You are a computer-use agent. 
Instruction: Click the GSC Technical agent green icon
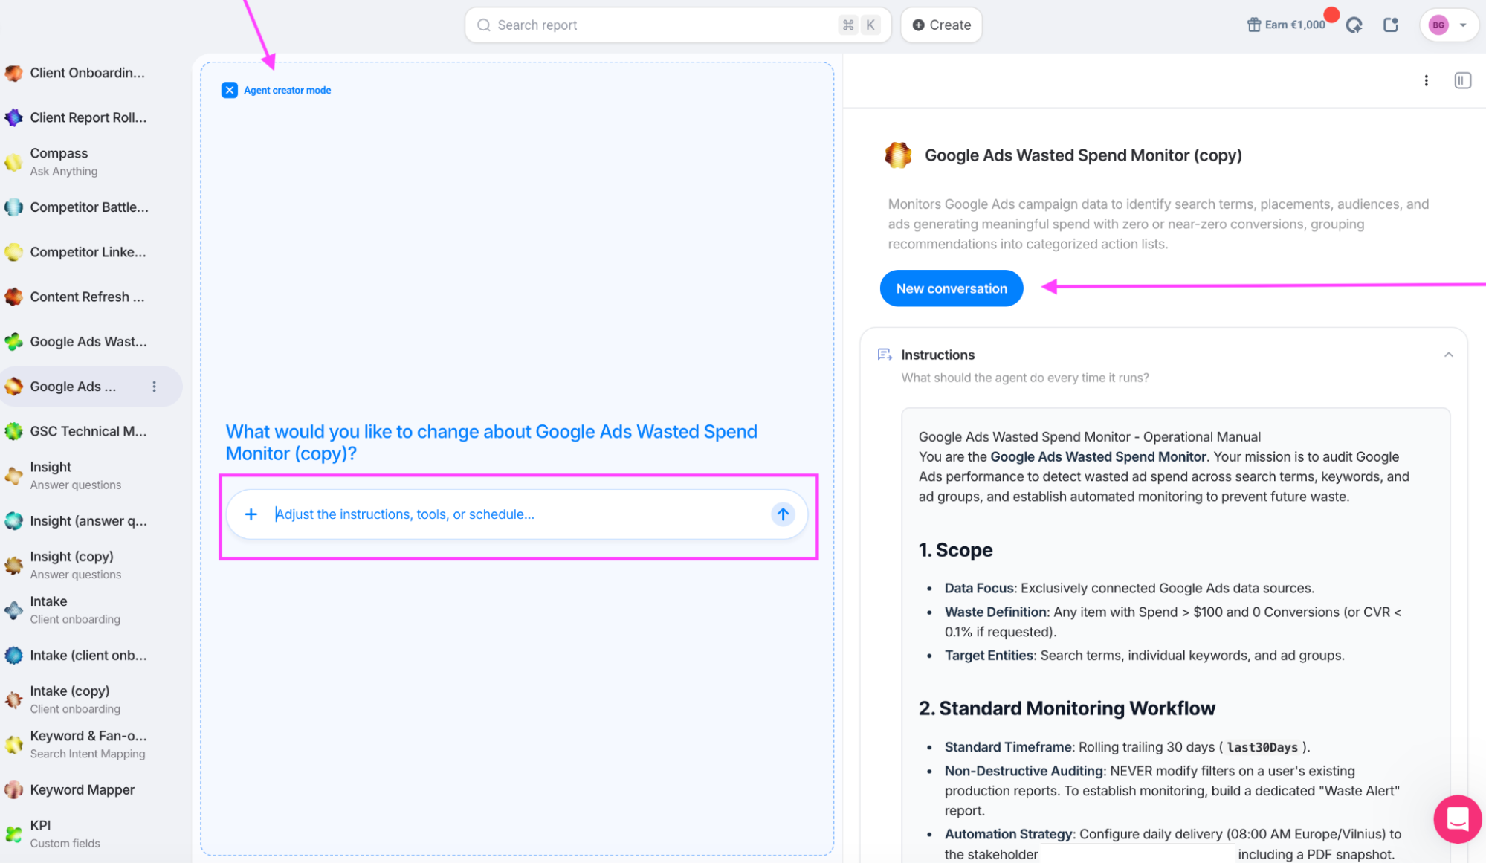pos(13,431)
